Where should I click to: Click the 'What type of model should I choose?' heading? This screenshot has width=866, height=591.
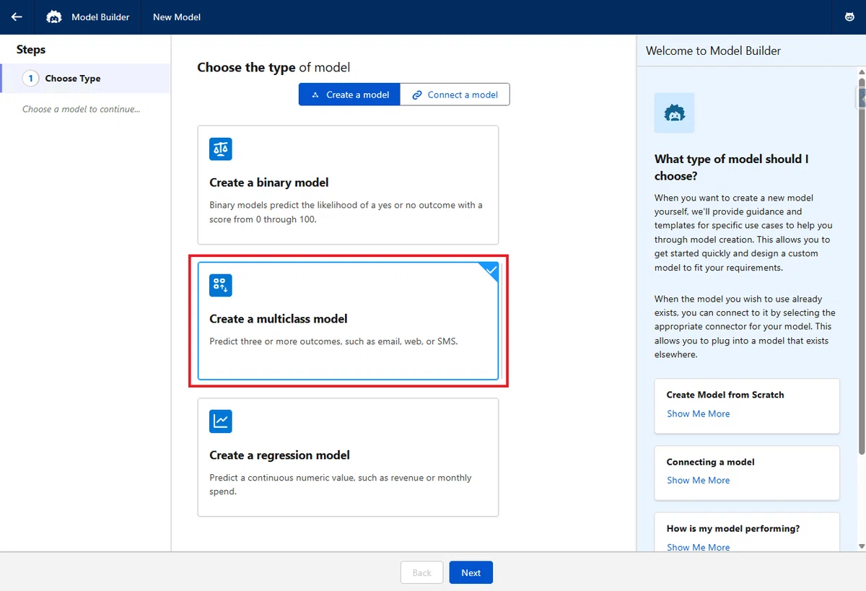(x=732, y=167)
